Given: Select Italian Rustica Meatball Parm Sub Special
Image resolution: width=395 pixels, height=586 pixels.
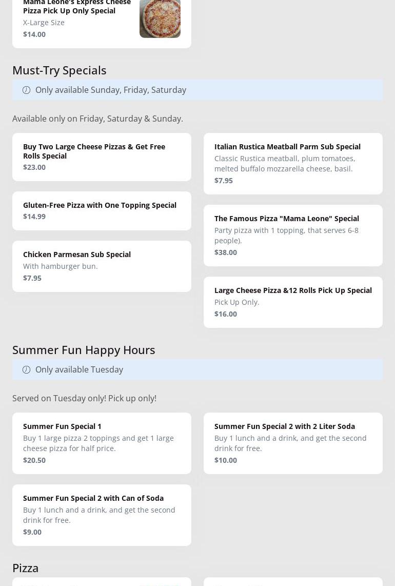Looking at the screenshot, I should [x=293, y=163].
